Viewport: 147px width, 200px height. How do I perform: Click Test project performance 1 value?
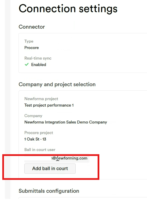point(49,105)
